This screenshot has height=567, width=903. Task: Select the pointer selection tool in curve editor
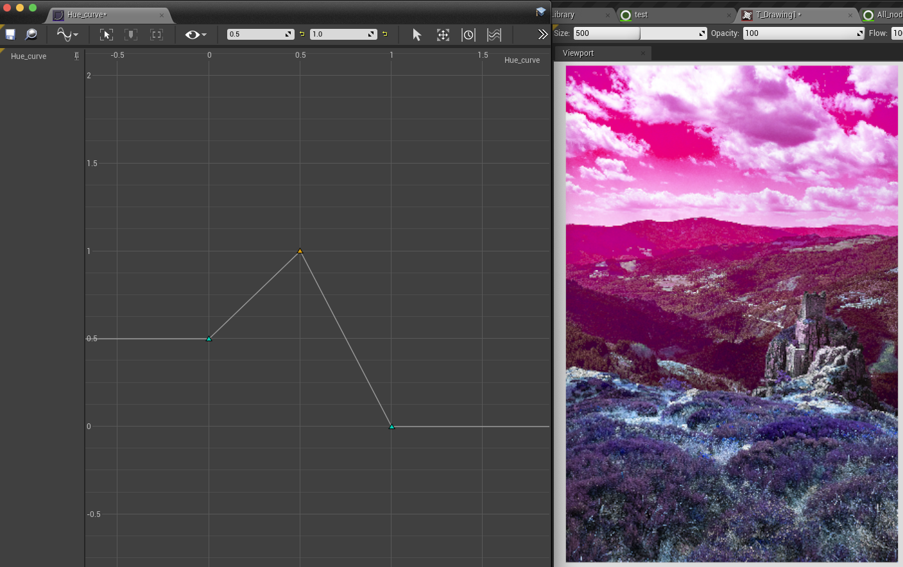tap(417, 34)
